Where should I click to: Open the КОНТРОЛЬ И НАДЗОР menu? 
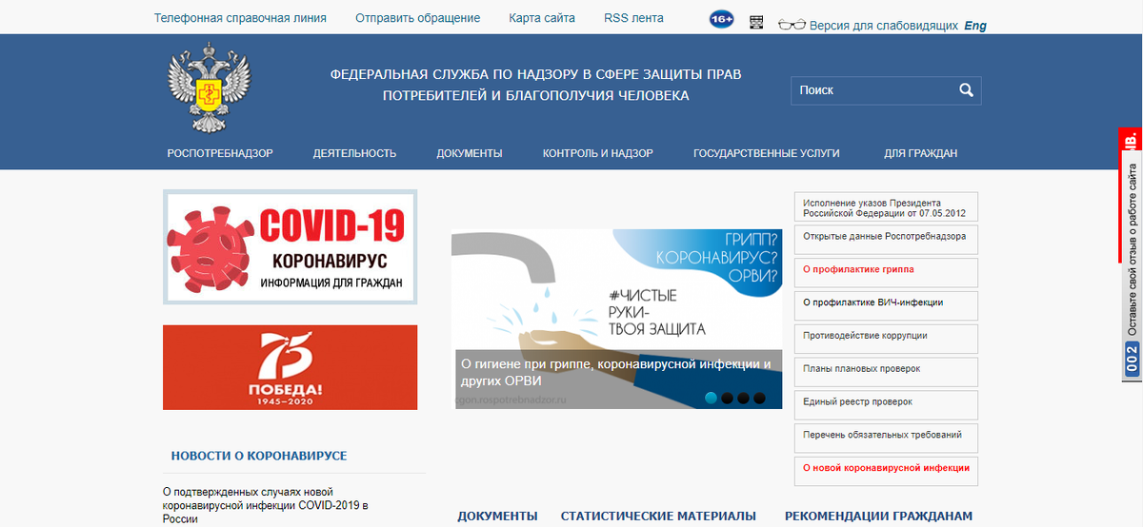pos(598,153)
